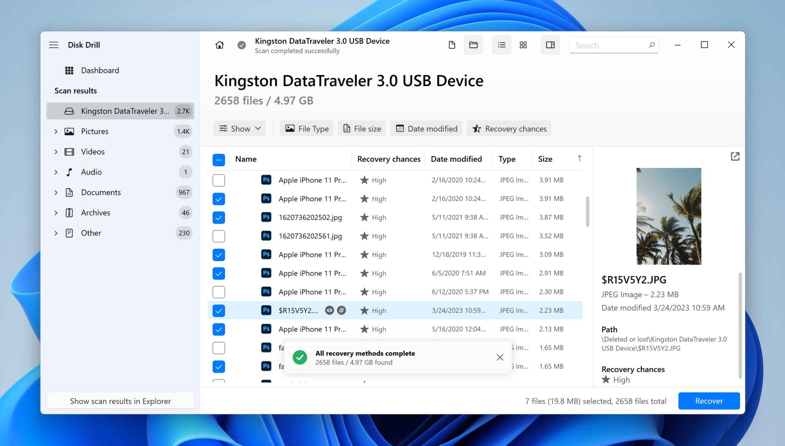Click Show scan results in Explorer button
785x446 pixels.
click(120, 400)
